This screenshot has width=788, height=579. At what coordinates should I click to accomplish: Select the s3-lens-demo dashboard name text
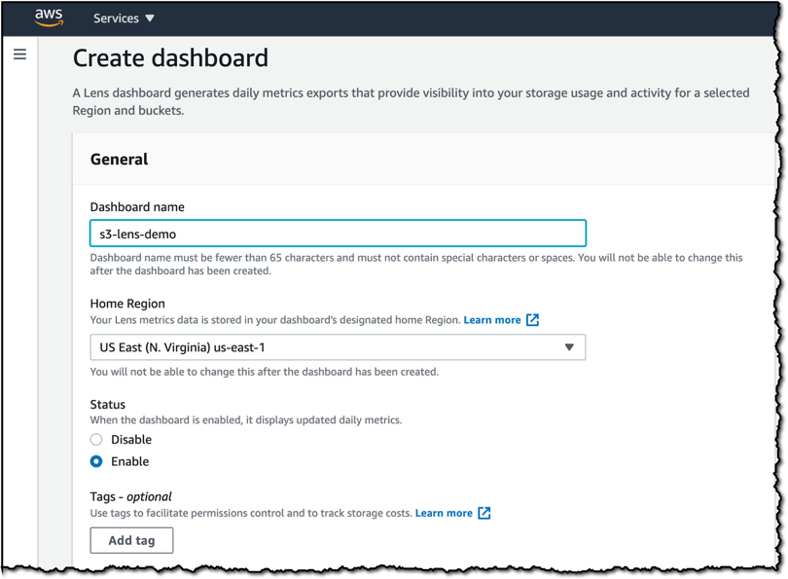[136, 233]
